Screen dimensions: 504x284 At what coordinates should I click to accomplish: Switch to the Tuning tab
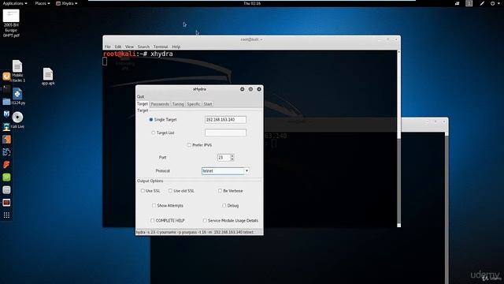[178, 104]
